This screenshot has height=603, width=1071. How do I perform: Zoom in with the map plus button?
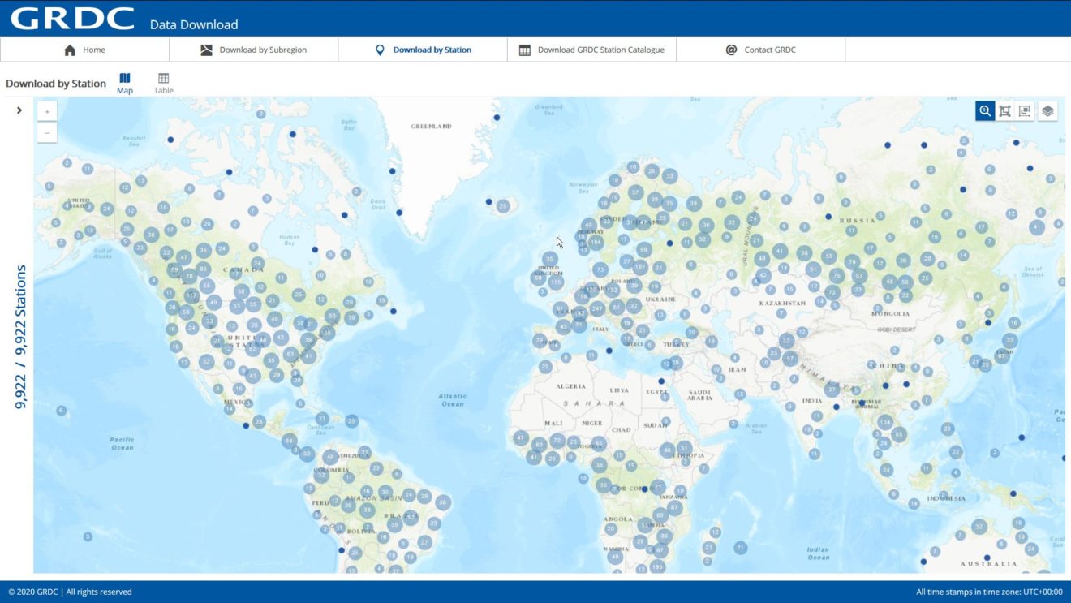(x=47, y=112)
